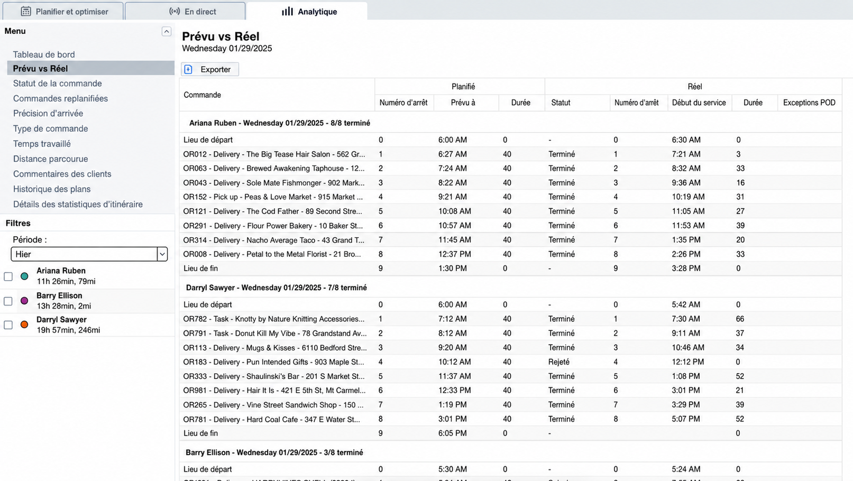Collapse the Menu panel with the chevron
The height and width of the screenshot is (481, 853).
point(166,31)
